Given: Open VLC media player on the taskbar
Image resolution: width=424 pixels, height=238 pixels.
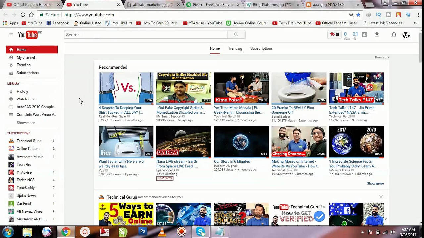Looking at the screenshot, I should pyautogui.click(x=162, y=232).
